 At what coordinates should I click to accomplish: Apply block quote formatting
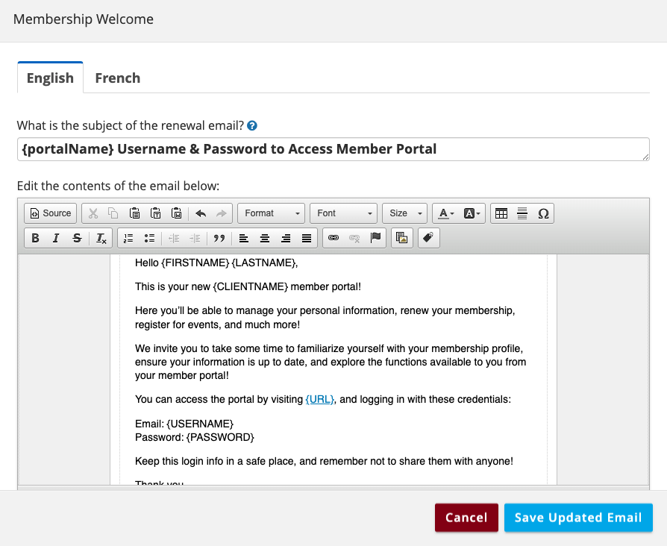pyautogui.click(x=219, y=239)
